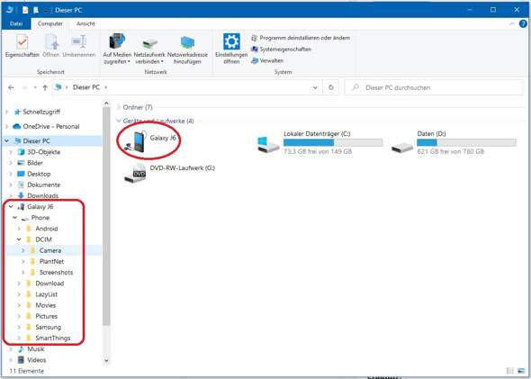Select OneDrive - Personal
The height and width of the screenshot is (379, 531).
(x=50, y=126)
